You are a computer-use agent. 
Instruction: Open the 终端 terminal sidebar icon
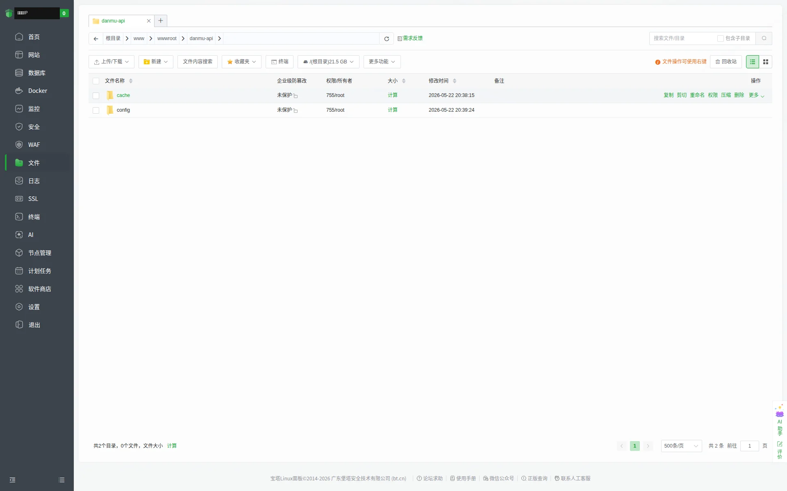[x=19, y=217]
